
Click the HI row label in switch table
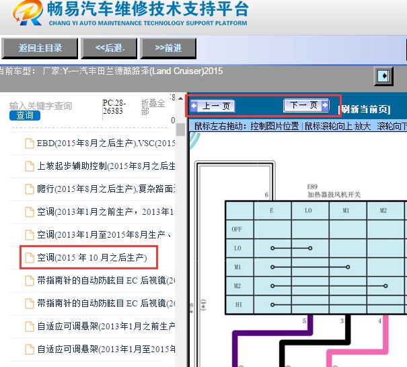[239, 304]
